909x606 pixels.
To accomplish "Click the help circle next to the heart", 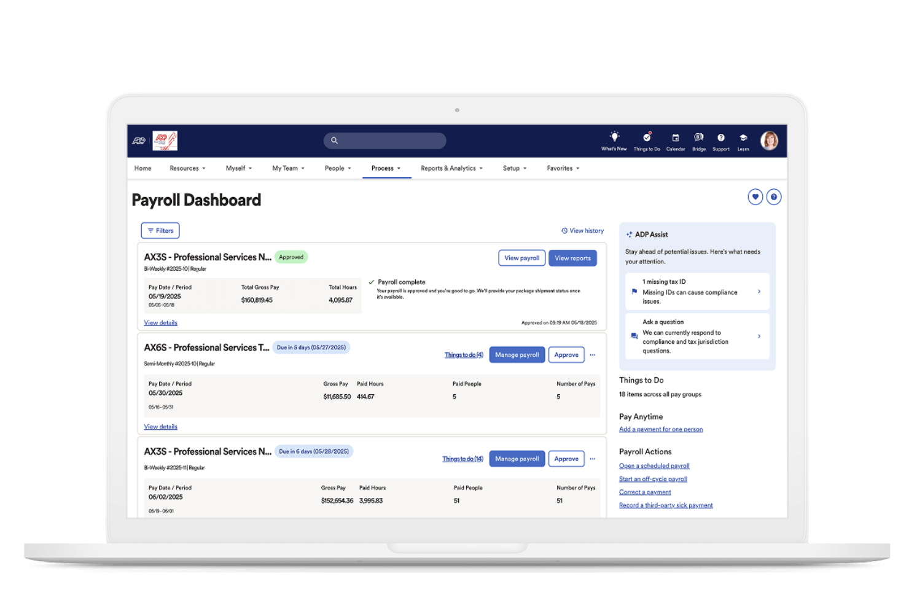I will click(774, 196).
